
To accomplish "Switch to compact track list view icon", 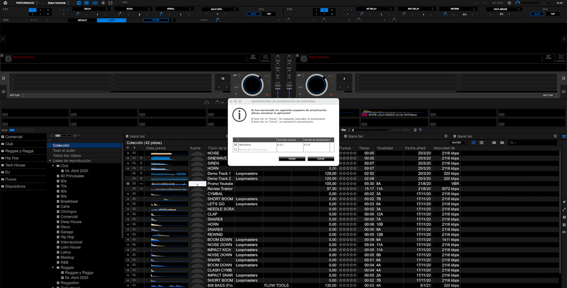I will click(481, 142).
